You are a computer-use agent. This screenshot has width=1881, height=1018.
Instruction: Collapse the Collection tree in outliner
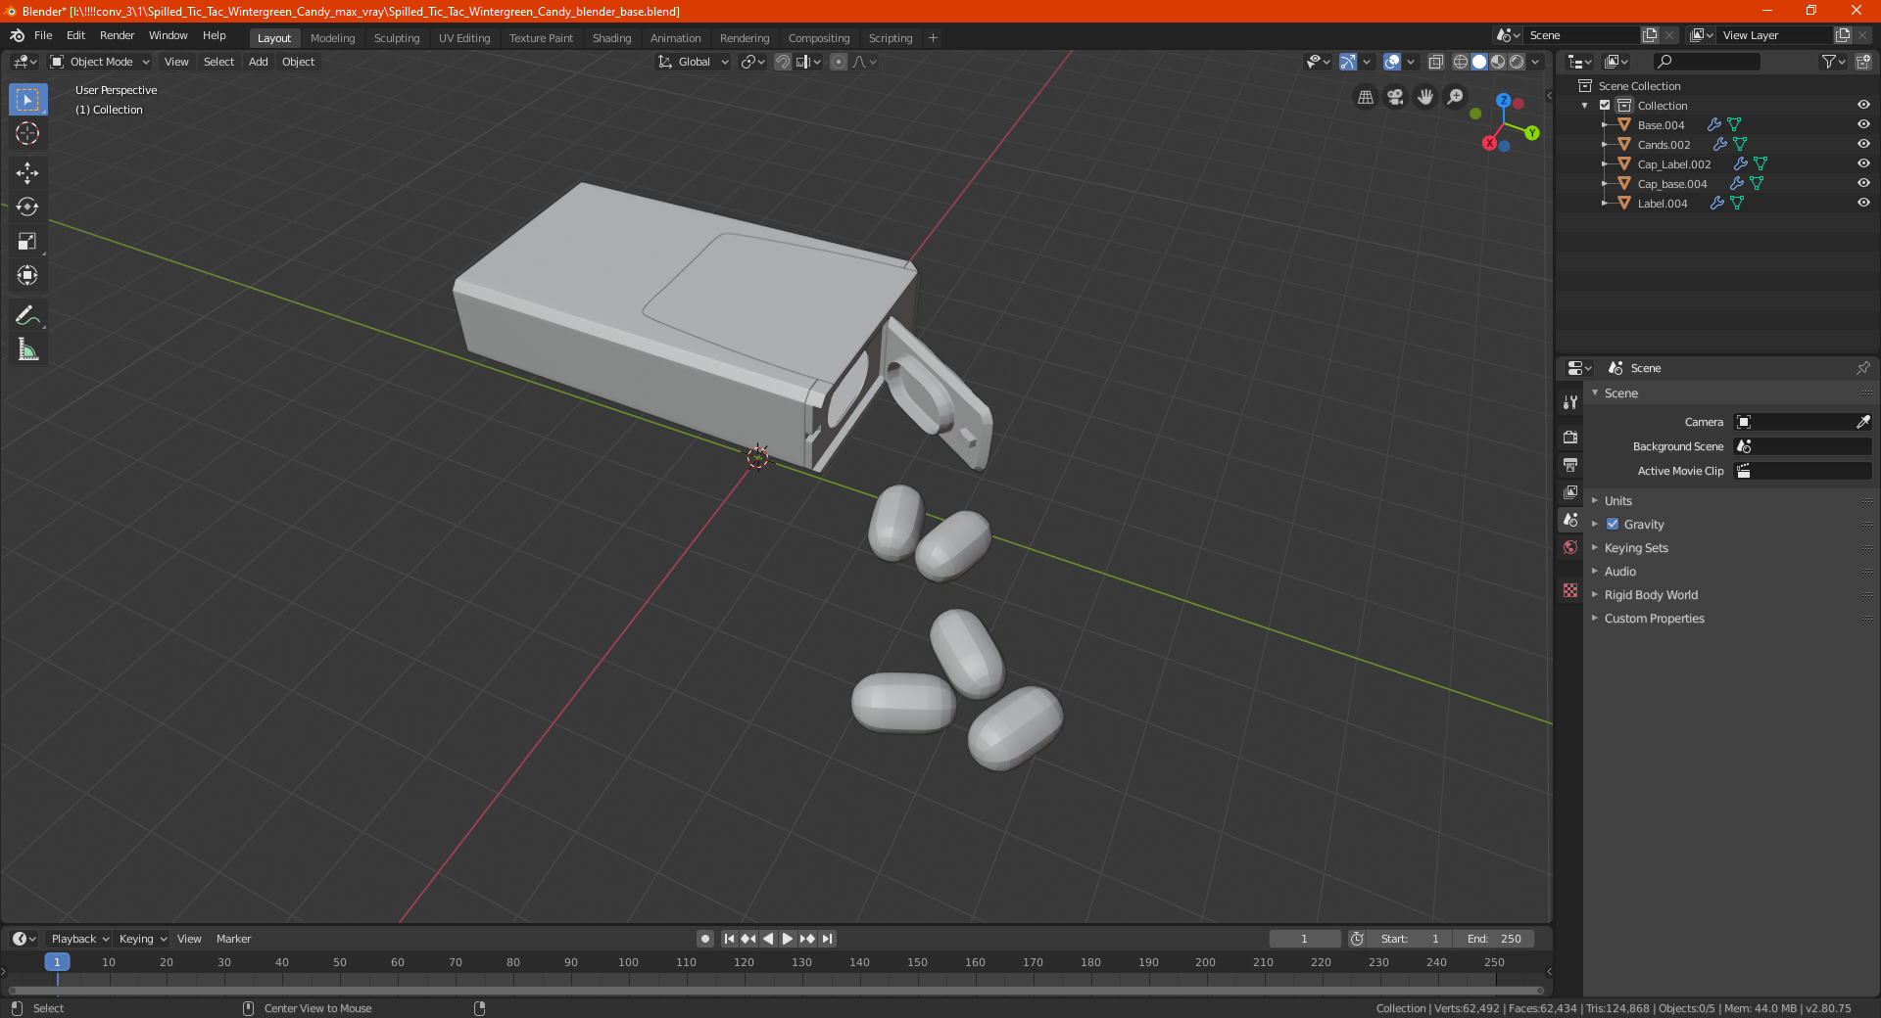point(1585,106)
